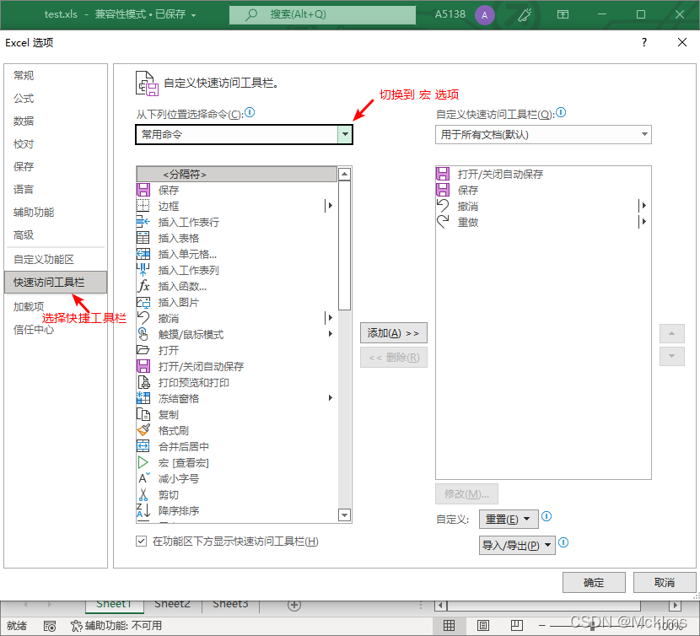700x636 pixels.
Task: Choose the 边框 borders icon
Action: point(143,206)
